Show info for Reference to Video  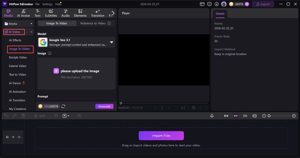point(109,23)
